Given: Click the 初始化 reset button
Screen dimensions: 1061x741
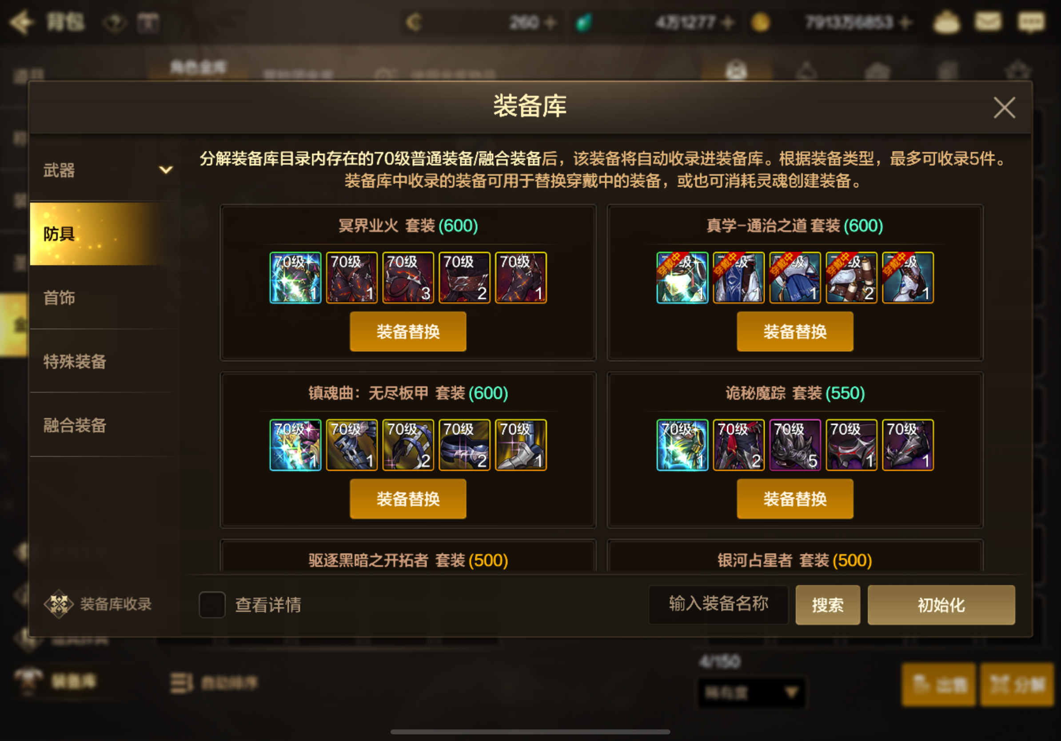Looking at the screenshot, I should pyautogui.click(x=941, y=605).
